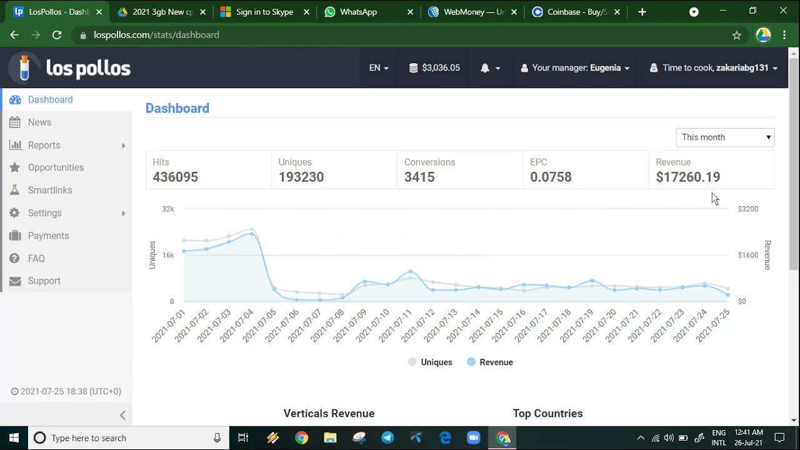The height and width of the screenshot is (450, 800).
Task: Go back with the browser back arrow
Action: 14,35
